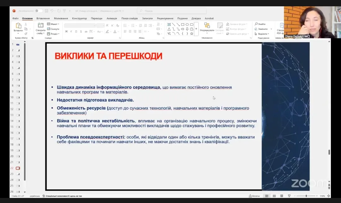Open the Section (Розділ) dropdown
The image size is (341, 203).
tap(53, 34)
